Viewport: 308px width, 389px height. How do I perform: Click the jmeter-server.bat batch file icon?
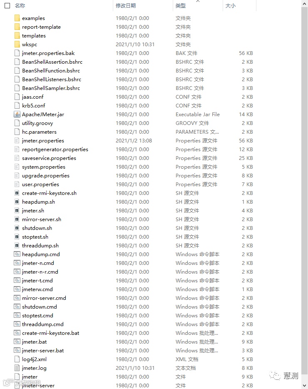coord(17,350)
